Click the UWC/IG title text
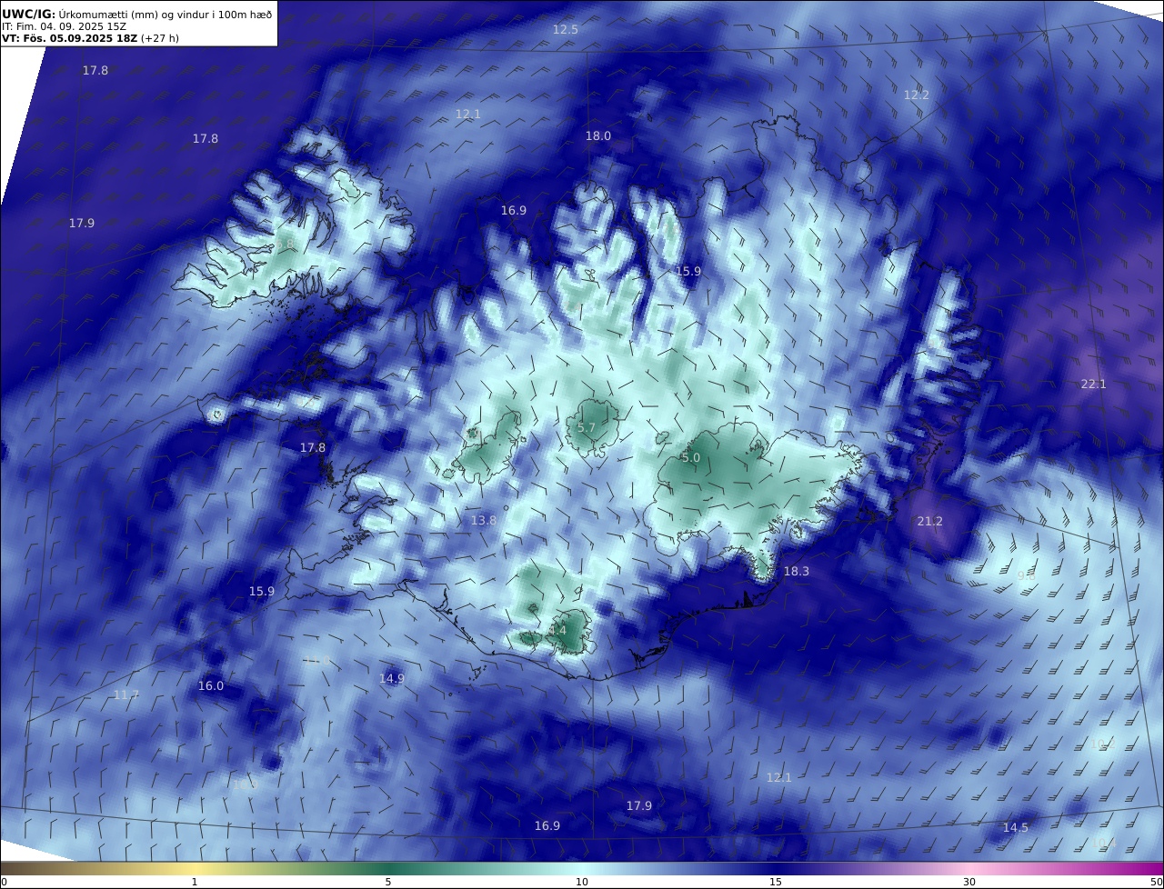Image resolution: width=1164 pixels, height=889 pixels. pos(28,14)
